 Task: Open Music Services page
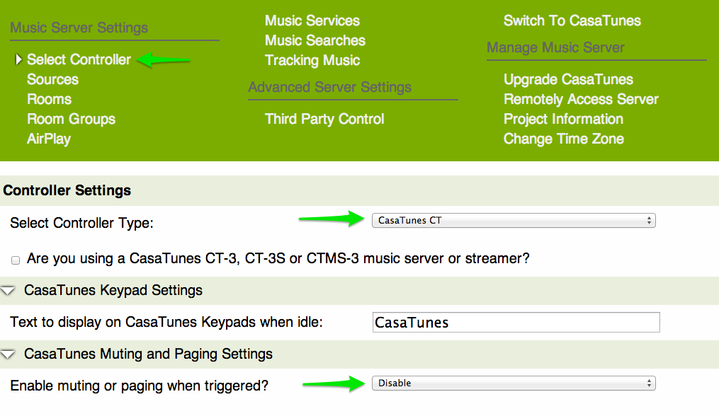(x=312, y=21)
